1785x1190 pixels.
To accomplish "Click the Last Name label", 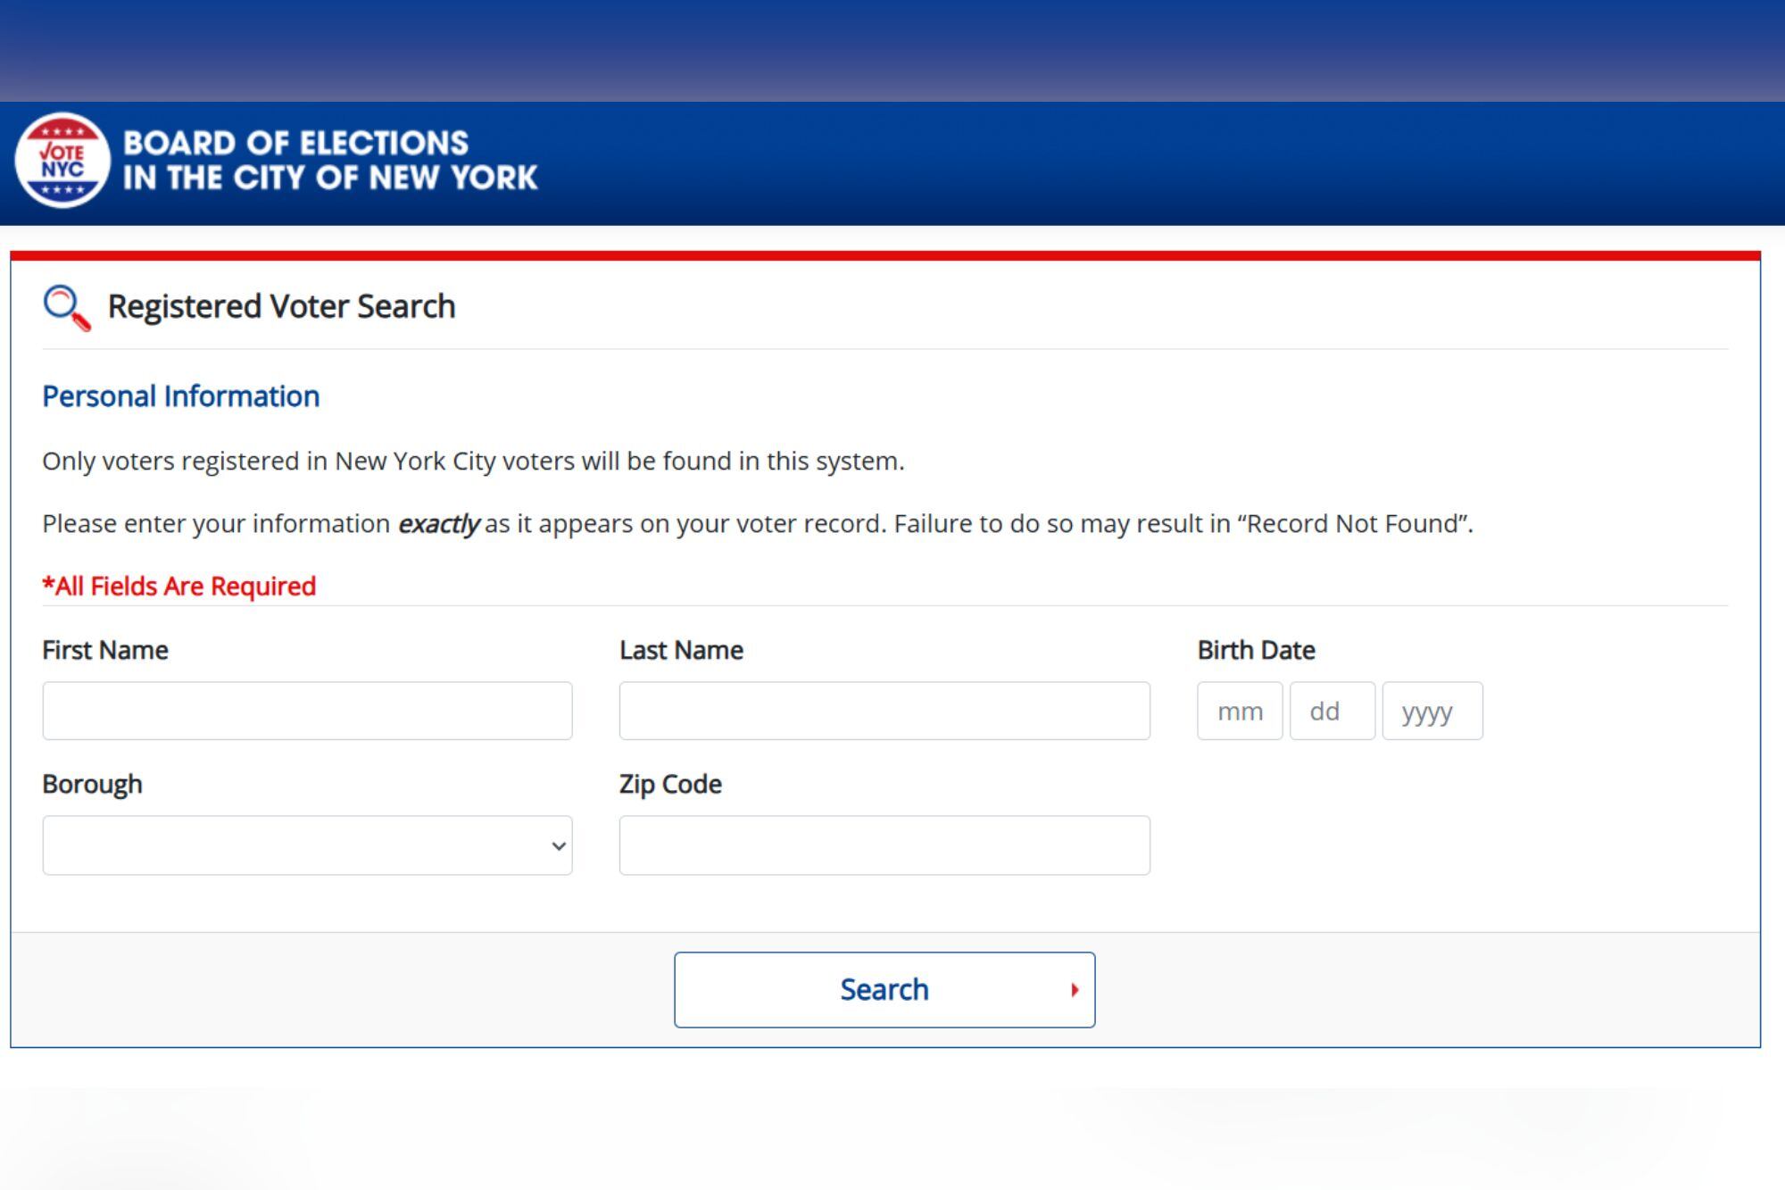I will (681, 650).
